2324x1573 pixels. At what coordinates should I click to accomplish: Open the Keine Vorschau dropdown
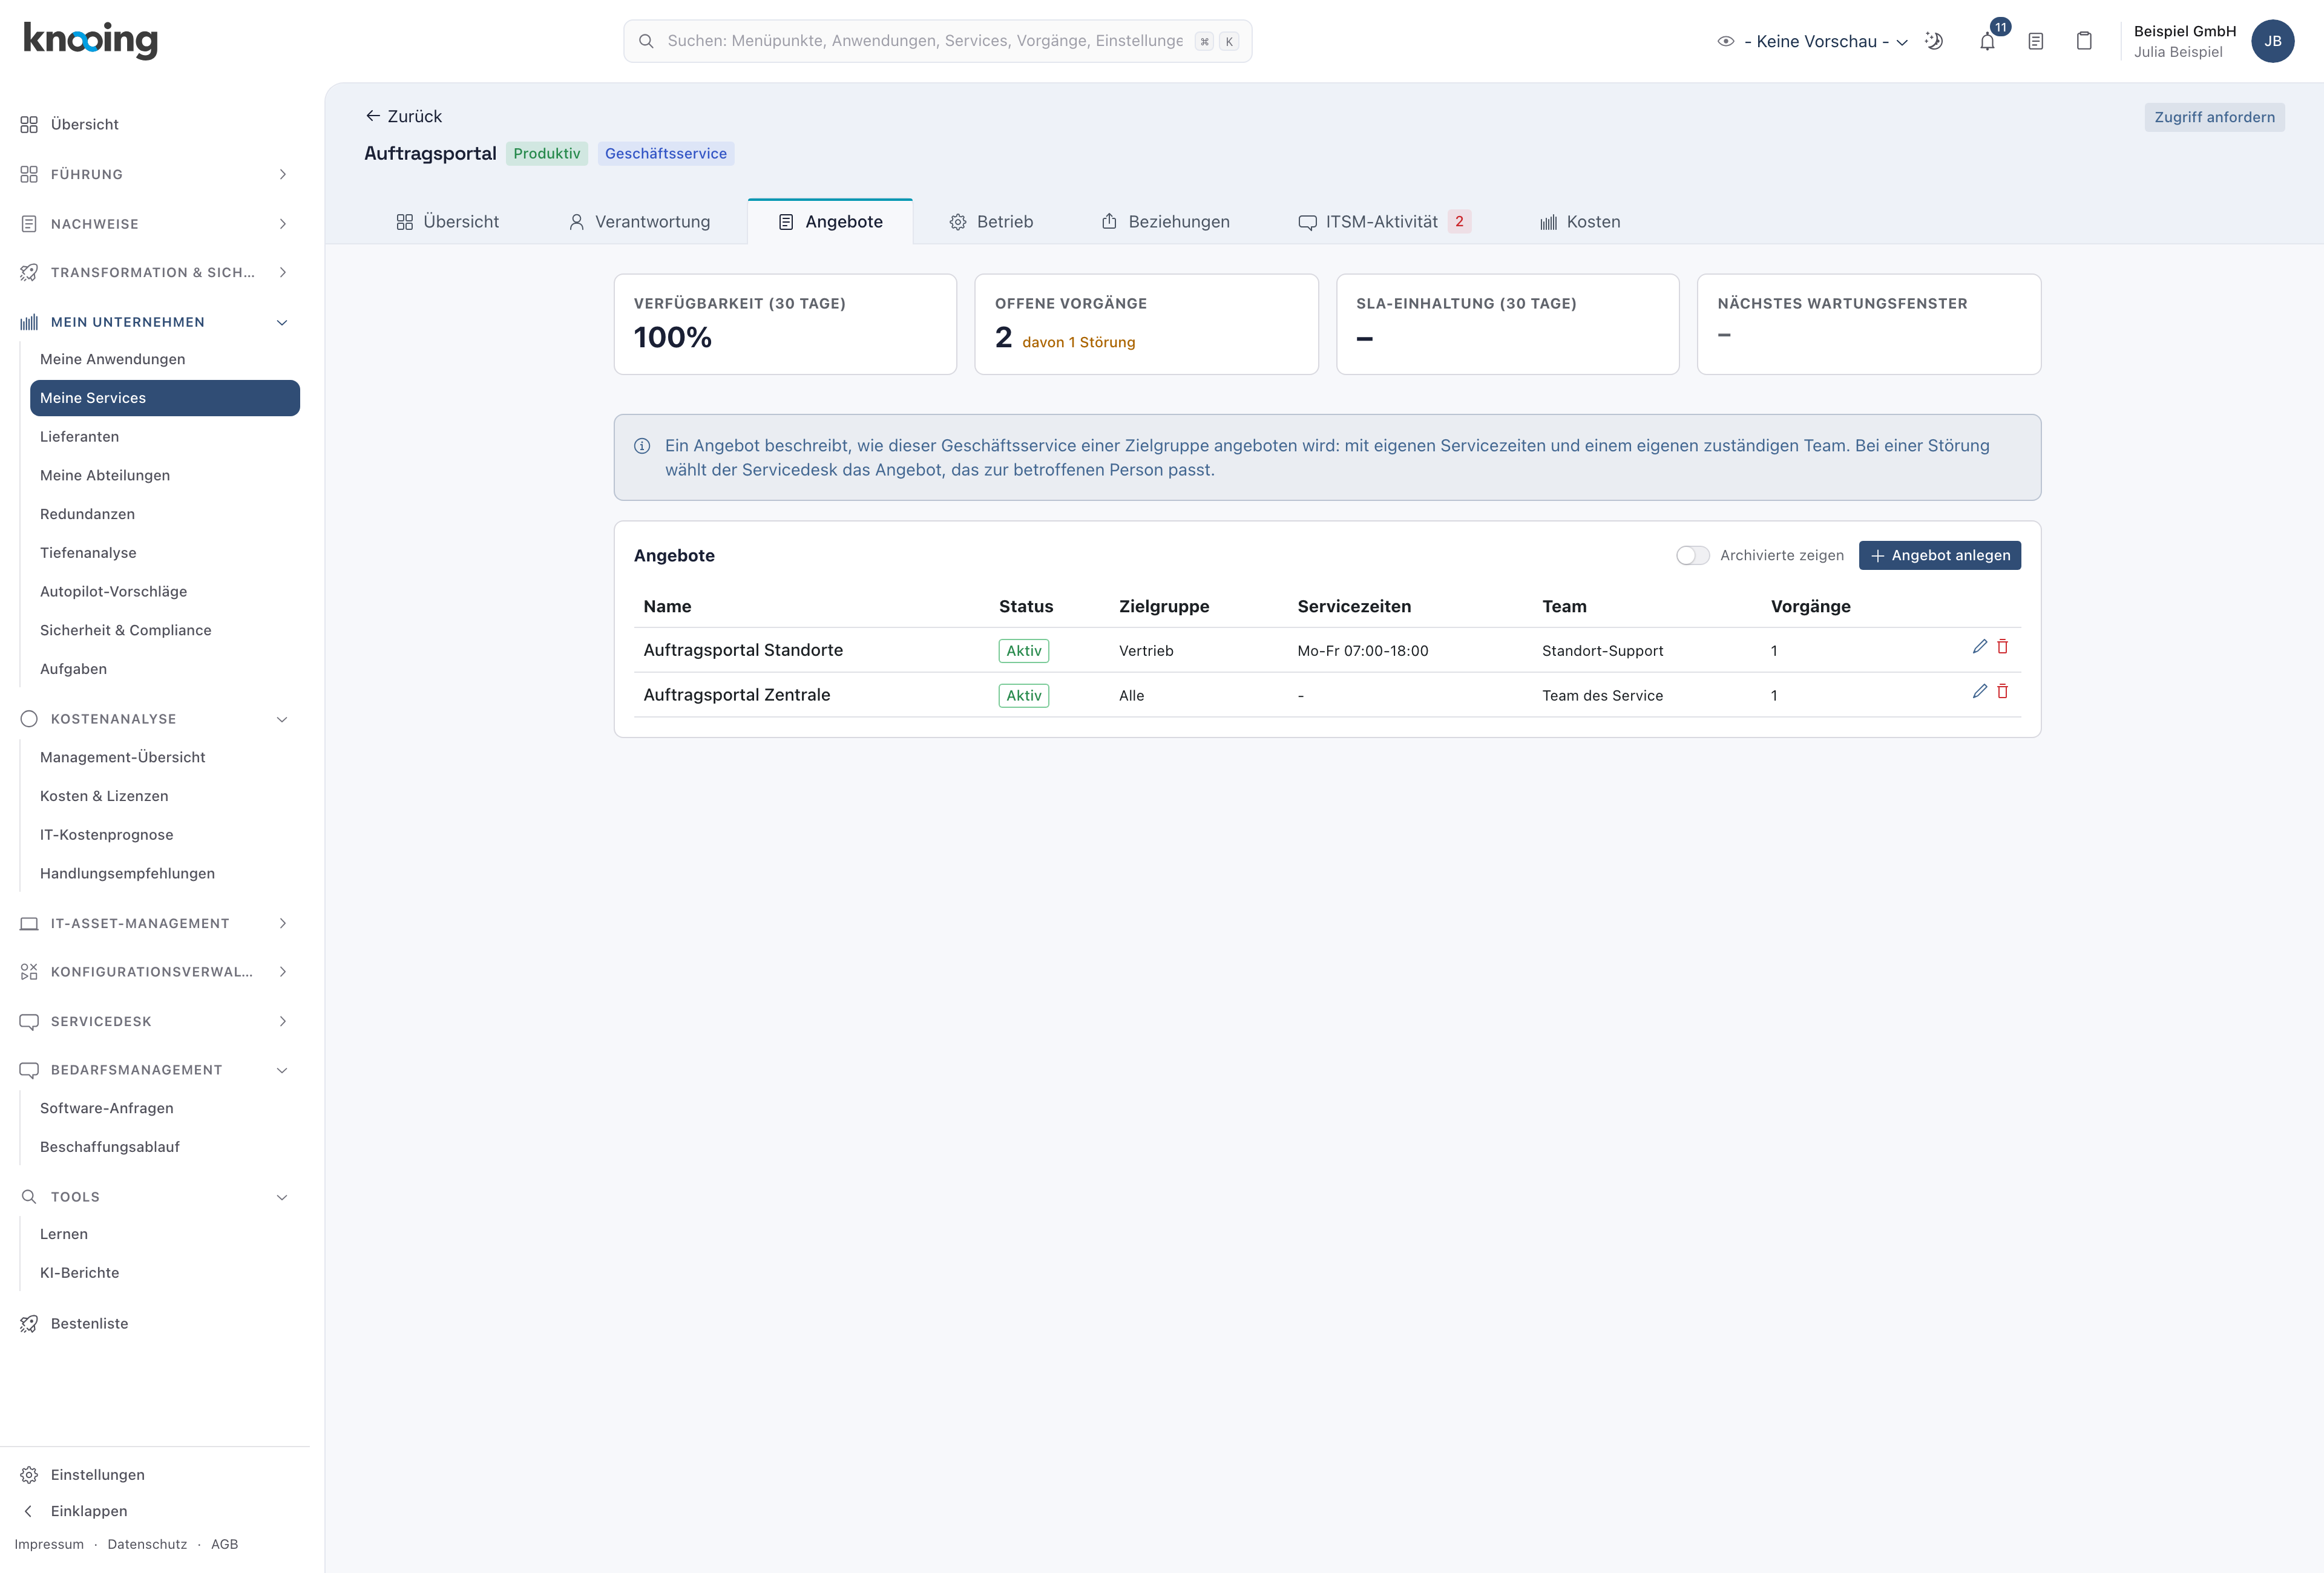point(1826,41)
